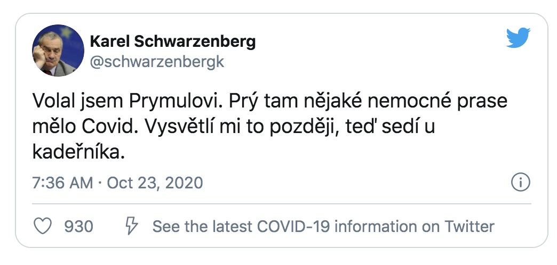This screenshot has width=557, height=265.
Task: Click the 930 likes count
Action: pyautogui.click(x=78, y=227)
